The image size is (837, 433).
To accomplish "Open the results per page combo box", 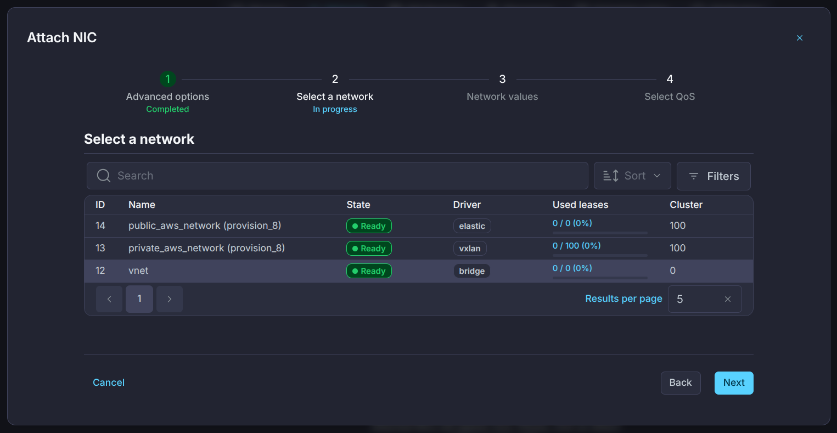I will 705,299.
